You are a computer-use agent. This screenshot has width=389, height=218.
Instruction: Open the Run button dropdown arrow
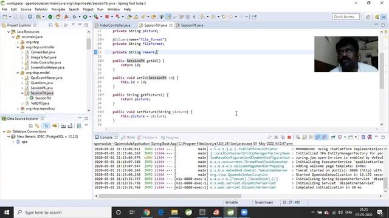pos(91,17)
